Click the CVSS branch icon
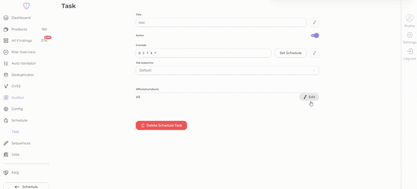This screenshot has width=417, height=189. [x=6, y=86]
